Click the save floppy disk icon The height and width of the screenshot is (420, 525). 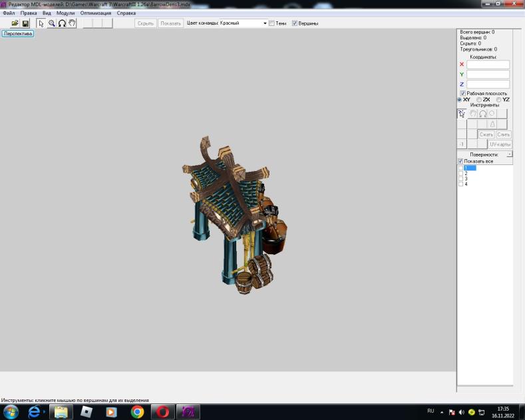click(25, 23)
